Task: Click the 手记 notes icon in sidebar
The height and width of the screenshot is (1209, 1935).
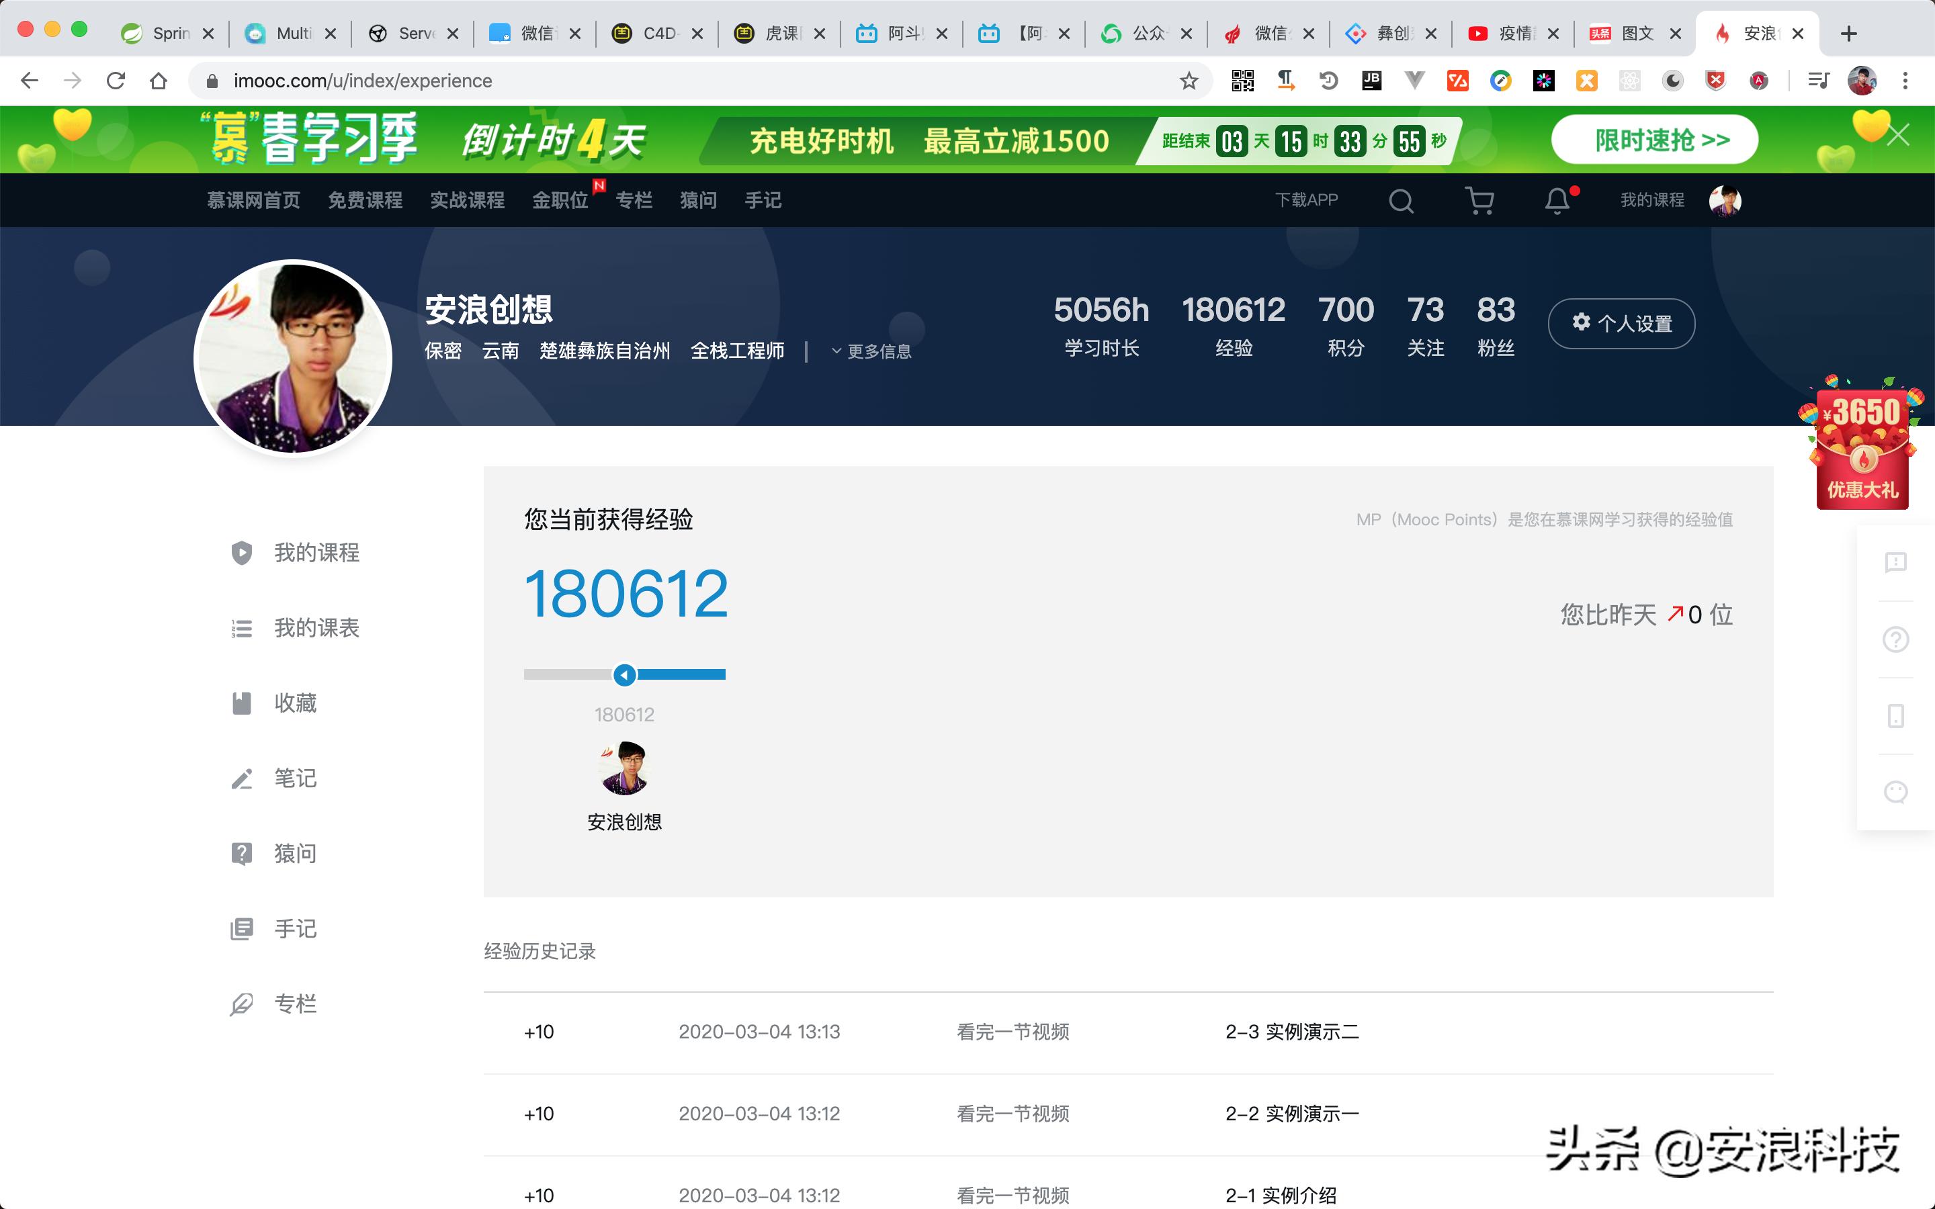Action: tap(241, 928)
